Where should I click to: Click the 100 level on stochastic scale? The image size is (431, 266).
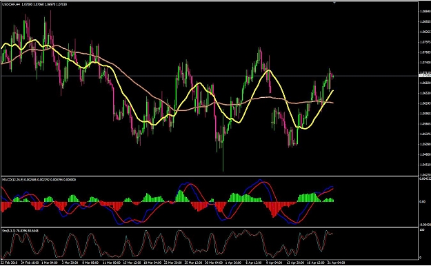click(x=422, y=229)
